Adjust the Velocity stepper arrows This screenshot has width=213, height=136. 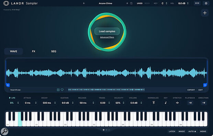click(x=123, y=103)
